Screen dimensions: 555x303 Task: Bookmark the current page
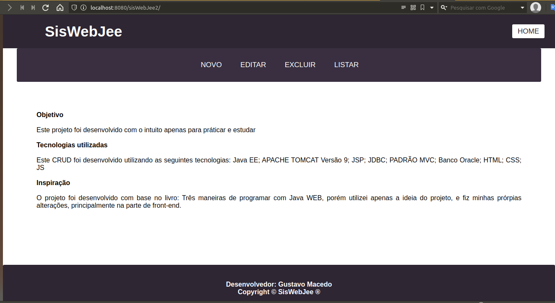423,7
